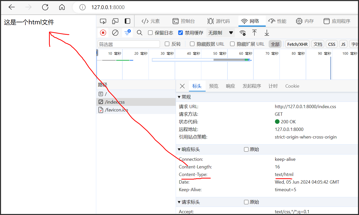Switch to the 元素 tab
The image size is (359, 215).
(x=151, y=21)
